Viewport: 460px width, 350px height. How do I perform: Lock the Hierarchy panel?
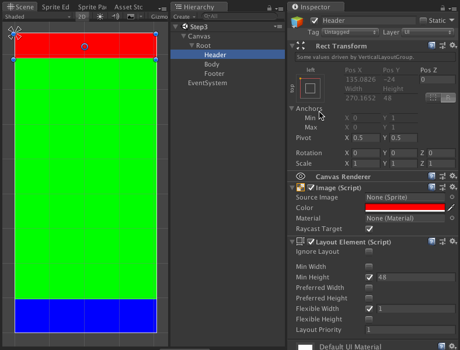(x=269, y=8)
